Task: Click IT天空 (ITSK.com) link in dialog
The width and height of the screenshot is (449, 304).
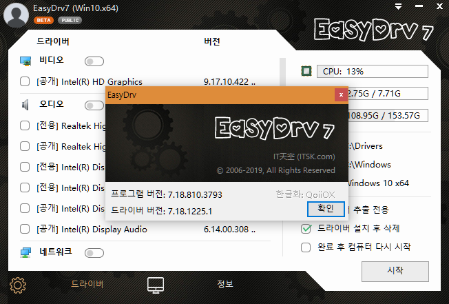Action: [304, 156]
